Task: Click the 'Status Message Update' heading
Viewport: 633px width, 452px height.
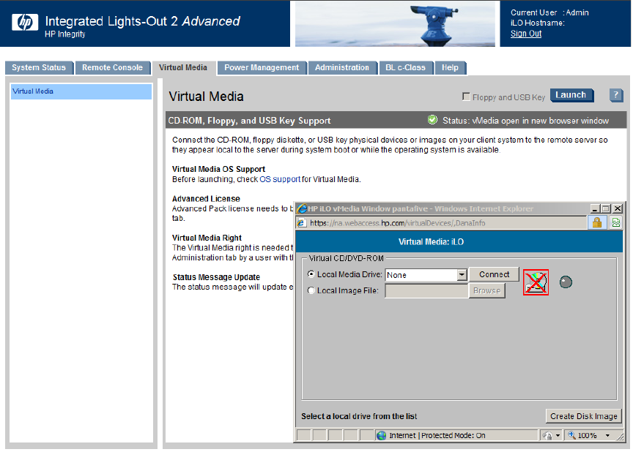Action: click(216, 277)
